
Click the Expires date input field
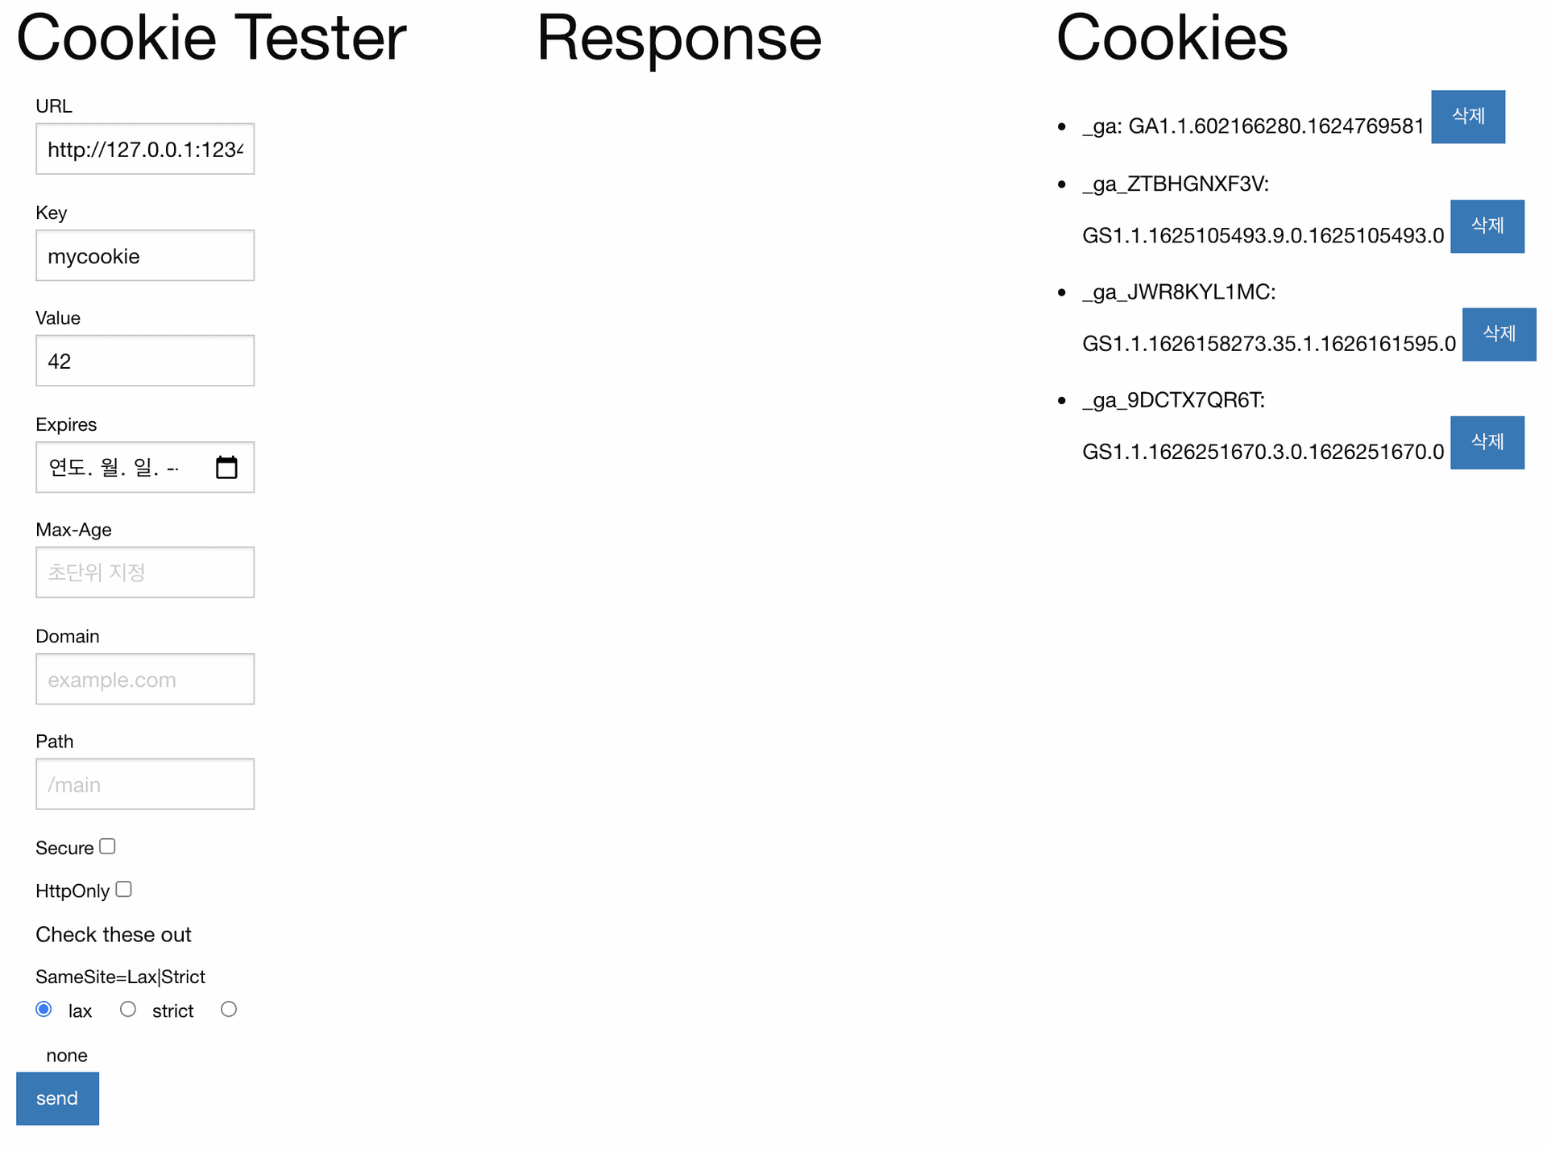click(145, 467)
